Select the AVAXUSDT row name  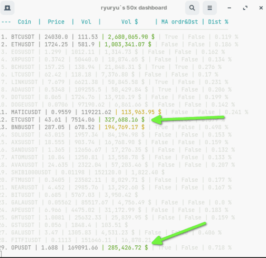coord(24,165)
